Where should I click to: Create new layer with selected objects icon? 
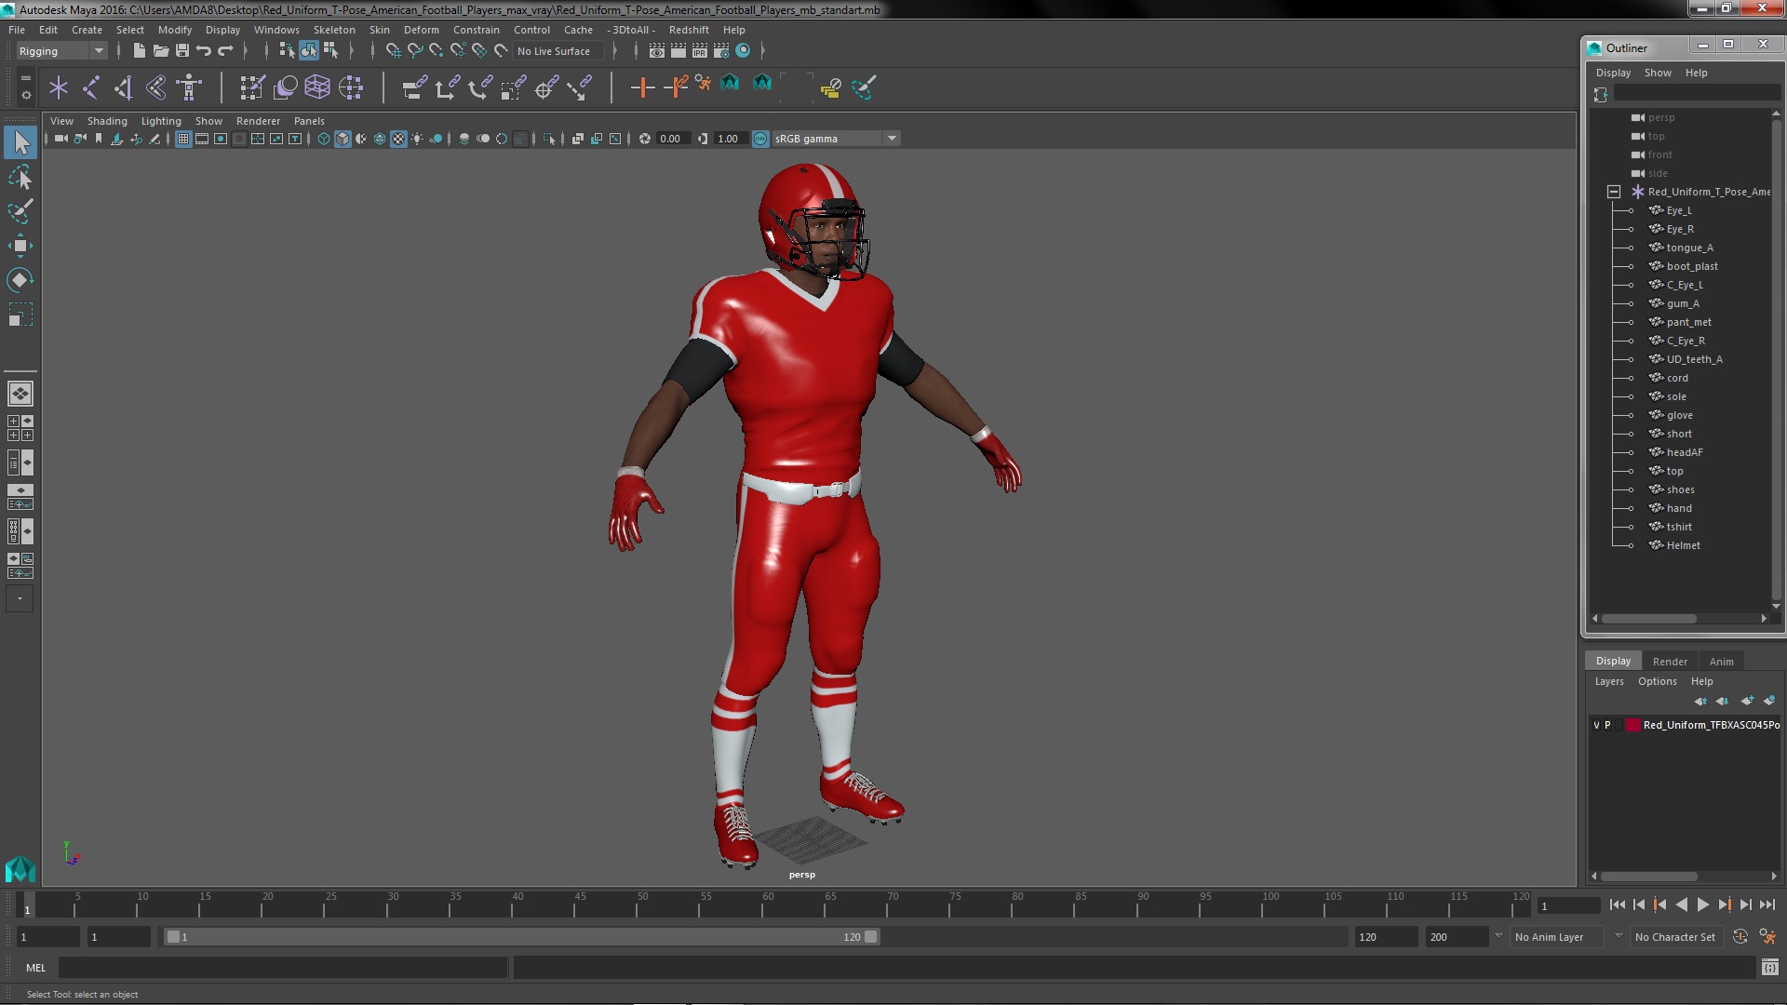(x=1768, y=701)
